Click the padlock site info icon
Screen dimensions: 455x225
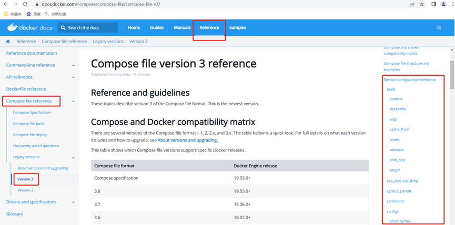point(37,4)
